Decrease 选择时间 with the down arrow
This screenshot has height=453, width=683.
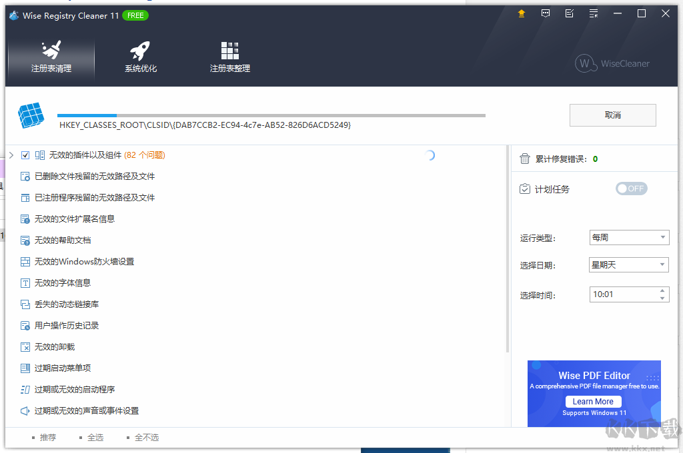(x=662, y=298)
